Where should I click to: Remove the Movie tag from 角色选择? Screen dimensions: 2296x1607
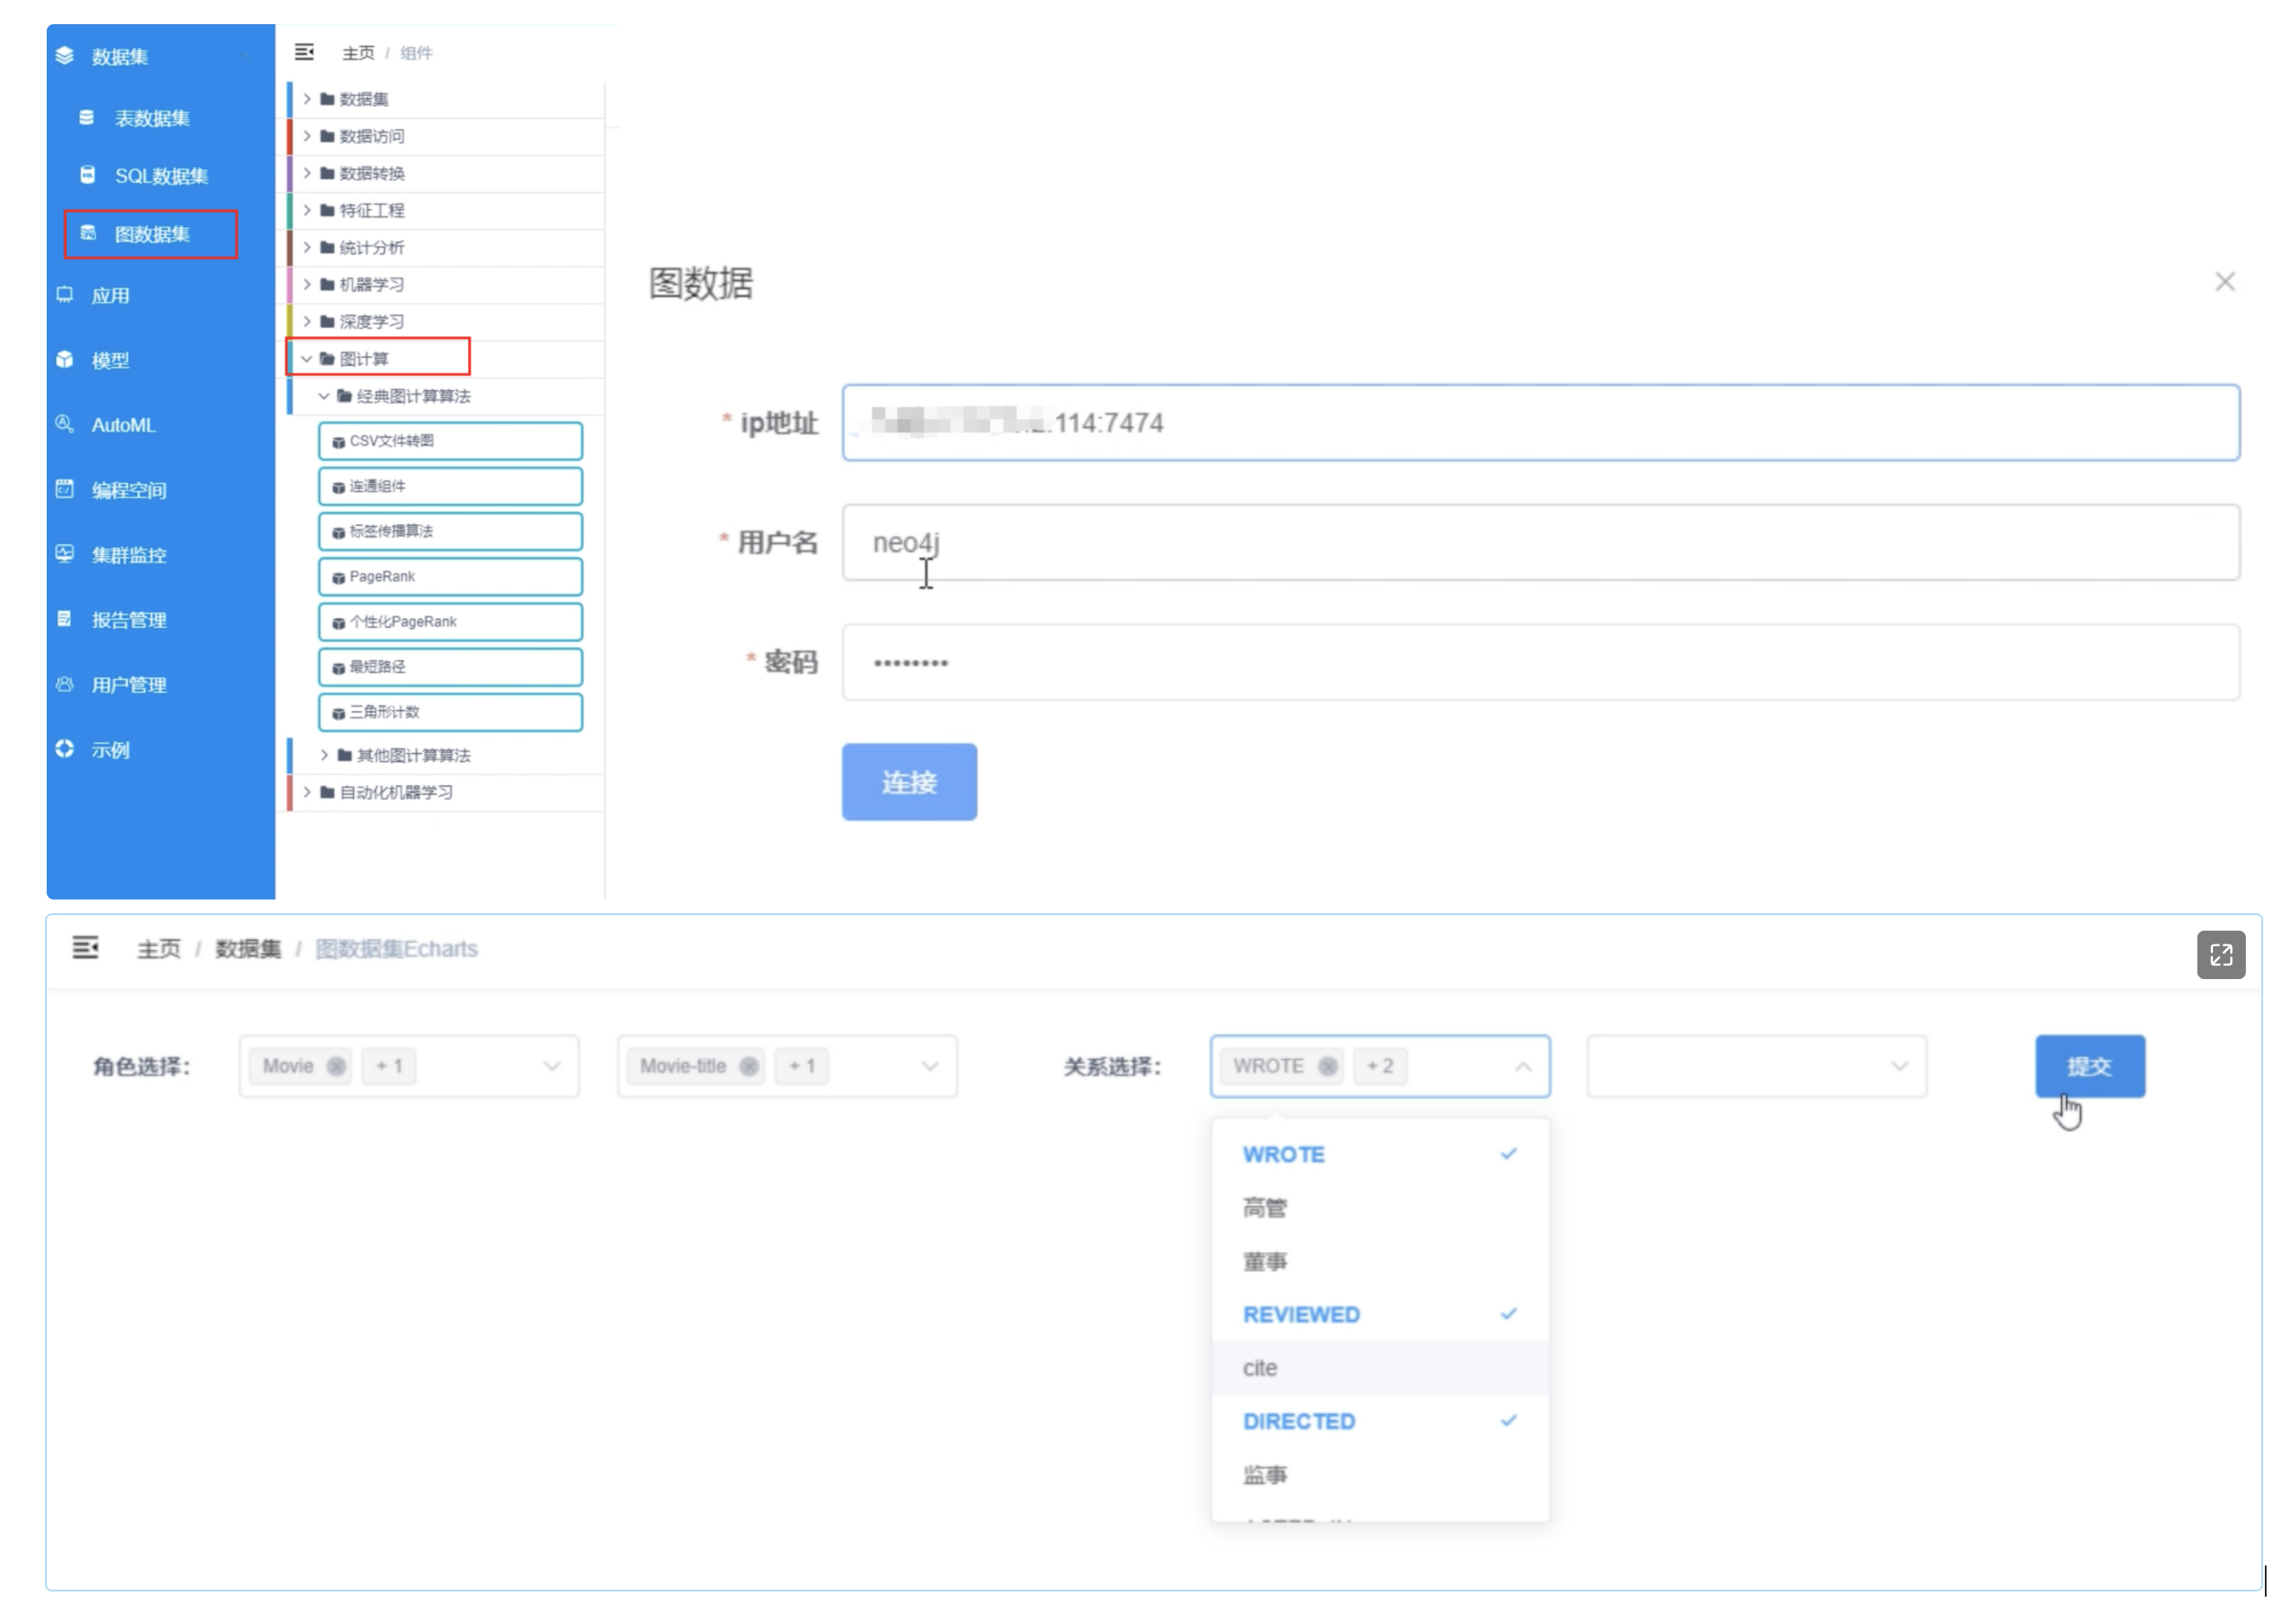pyautogui.click(x=337, y=1066)
